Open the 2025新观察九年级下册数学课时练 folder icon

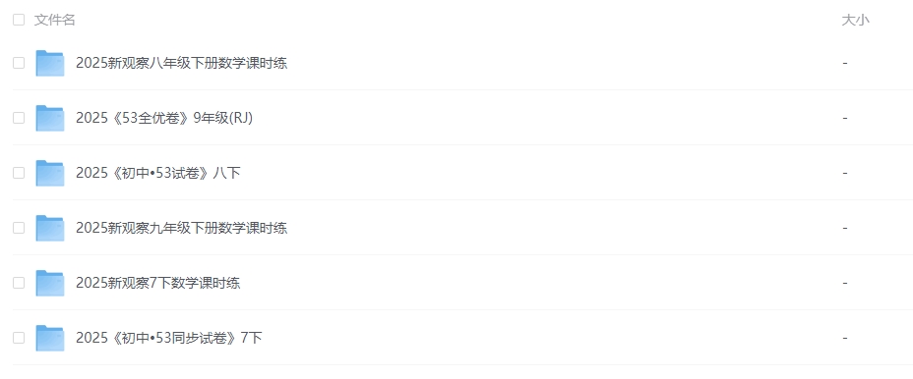click(50, 228)
